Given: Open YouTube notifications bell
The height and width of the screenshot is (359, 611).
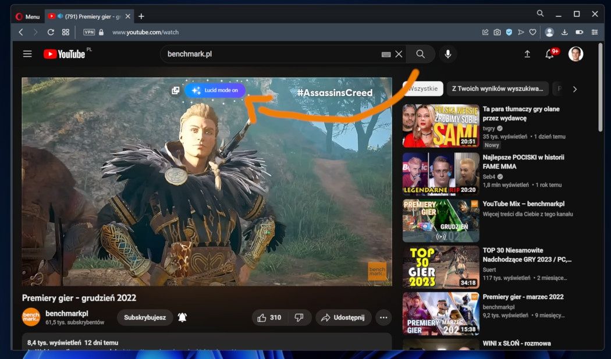Looking at the screenshot, I should tap(550, 54).
